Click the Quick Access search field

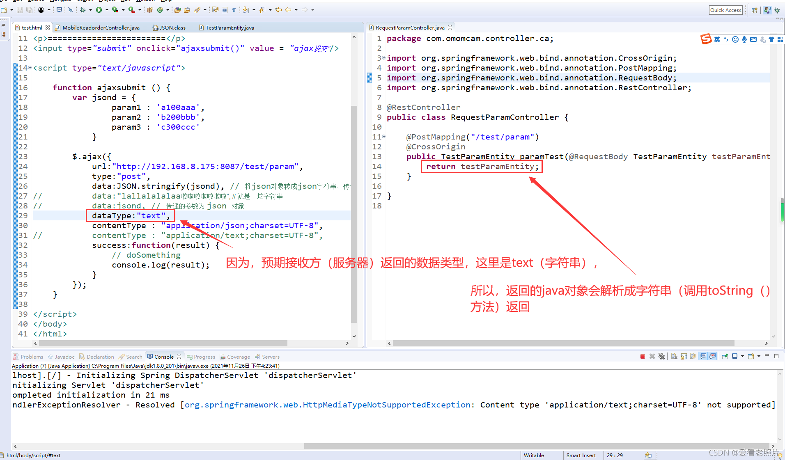pos(726,10)
